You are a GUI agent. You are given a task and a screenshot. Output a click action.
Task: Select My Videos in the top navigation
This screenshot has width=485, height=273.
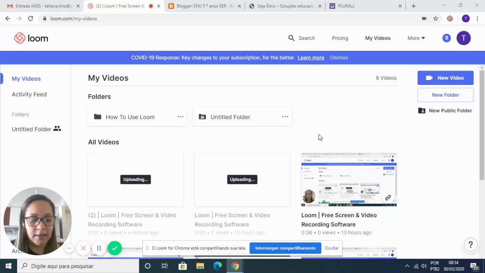click(x=378, y=38)
